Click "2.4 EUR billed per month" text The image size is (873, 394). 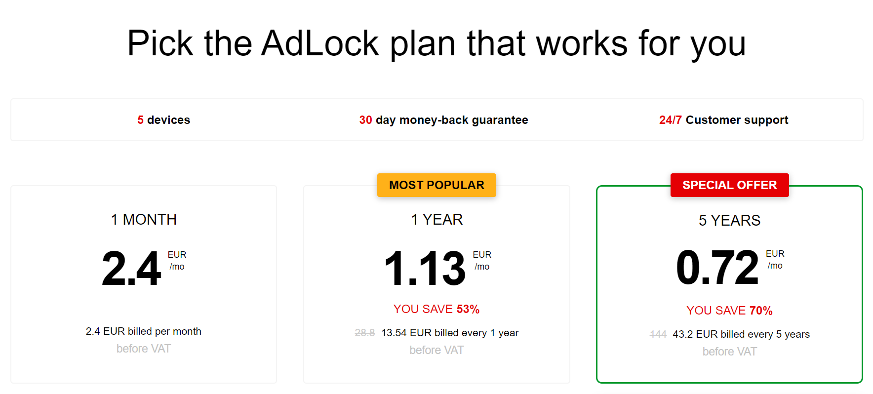click(144, 331)
